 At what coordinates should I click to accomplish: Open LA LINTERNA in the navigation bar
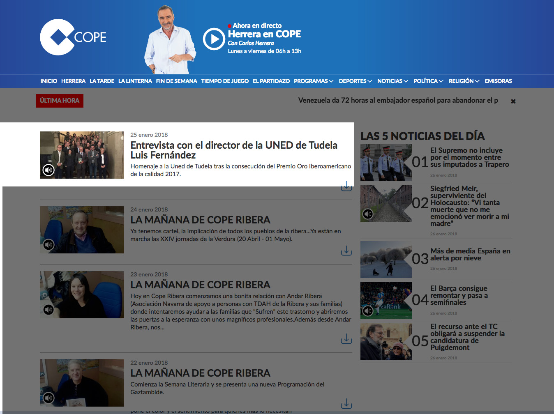tap(135, 81)
